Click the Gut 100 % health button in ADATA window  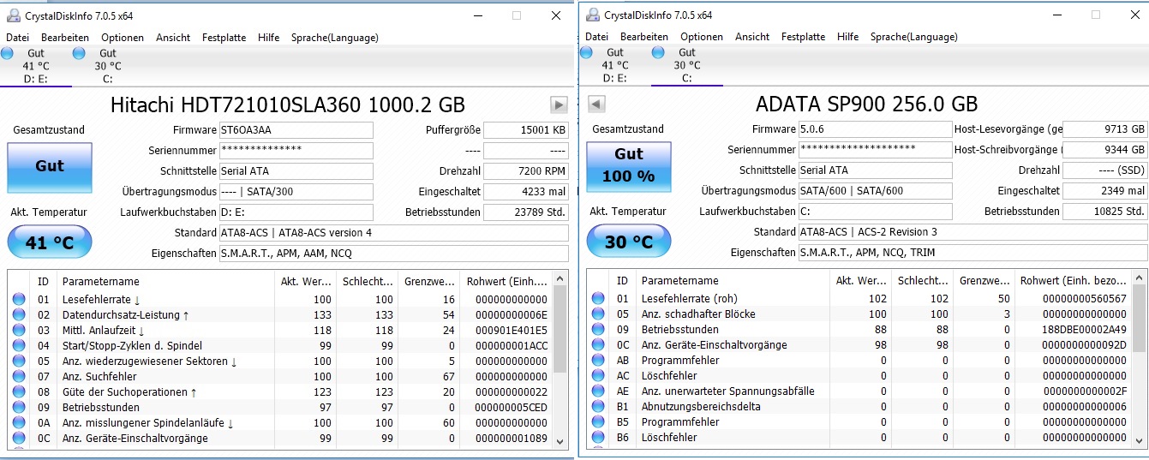pyautogui.click(x=629, y=166)
